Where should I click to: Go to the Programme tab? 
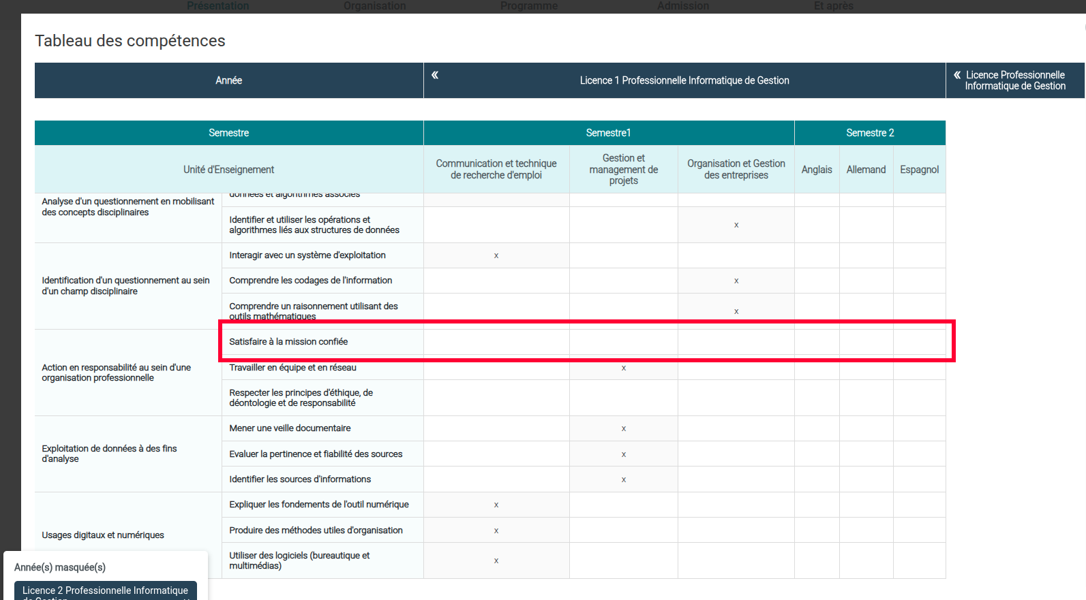click(528, 6)
